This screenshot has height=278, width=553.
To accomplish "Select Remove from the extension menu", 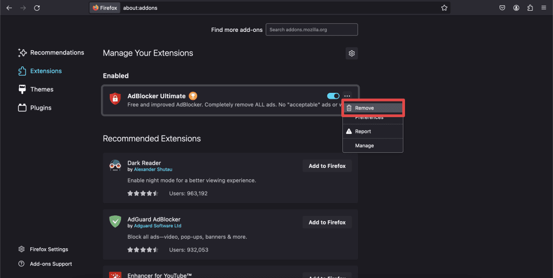I will coord(373,108).
